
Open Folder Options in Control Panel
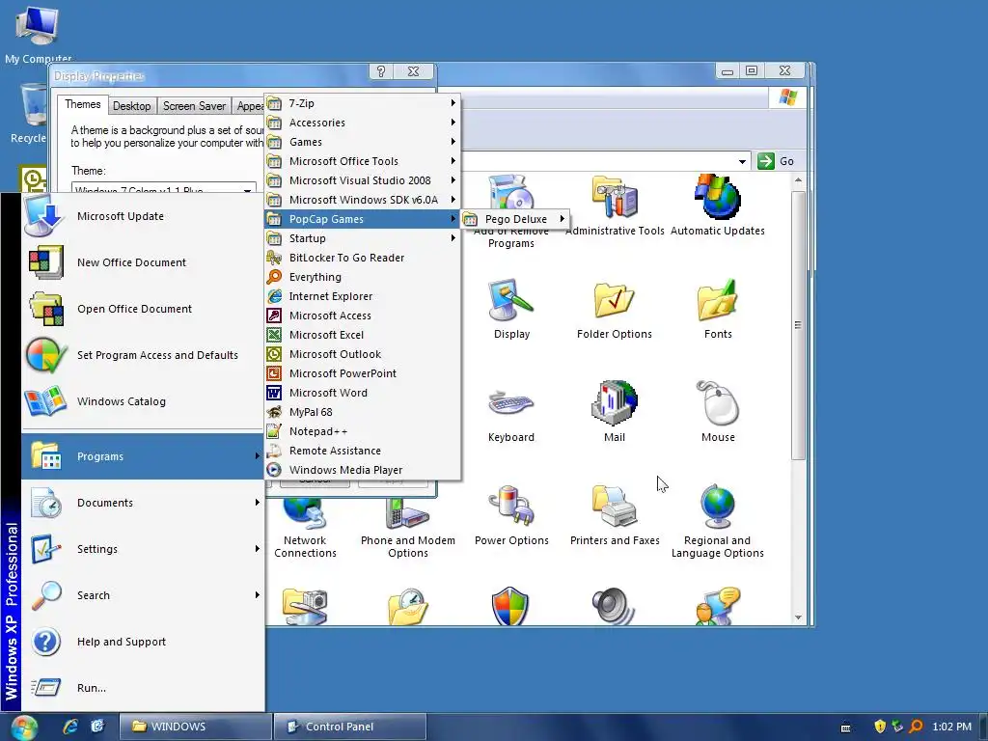pyautogui.click(x=615, y=309)
